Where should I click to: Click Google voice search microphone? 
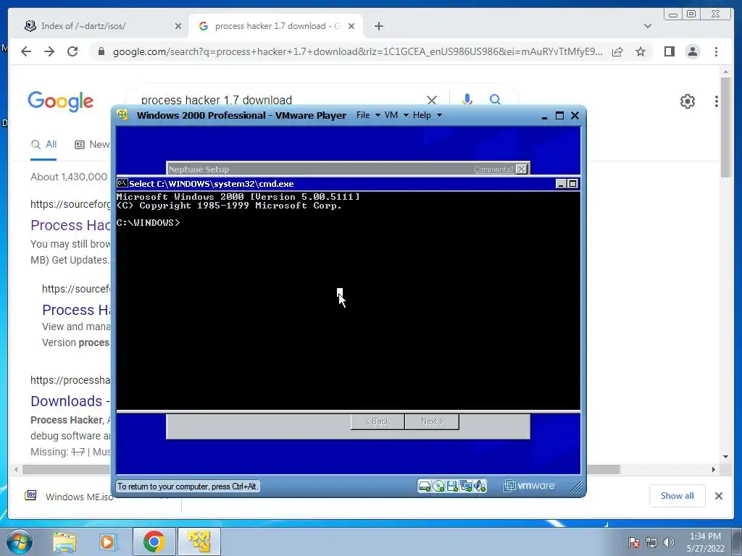467,99
